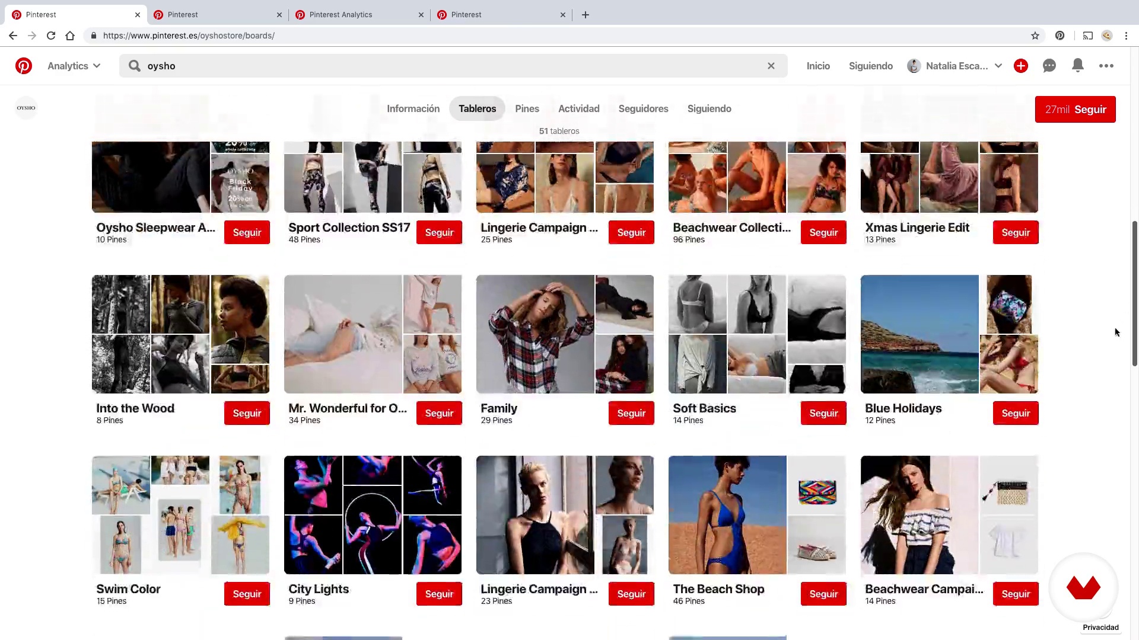1139x640 pixels.
Task: Open the messages chat bubble icon
Action: click(x=1049, y=66)
